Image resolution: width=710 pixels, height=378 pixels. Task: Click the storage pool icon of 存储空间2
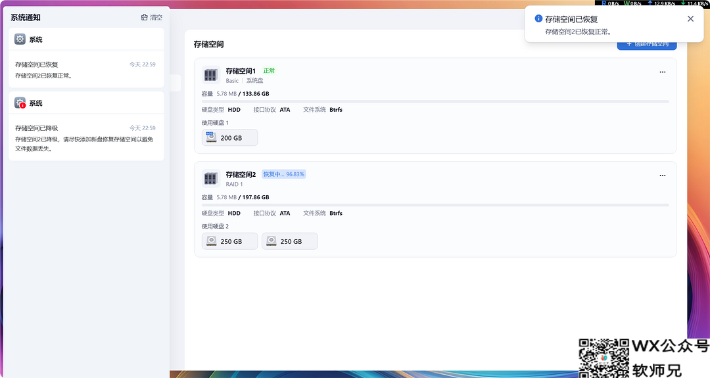tap(210, 178)
